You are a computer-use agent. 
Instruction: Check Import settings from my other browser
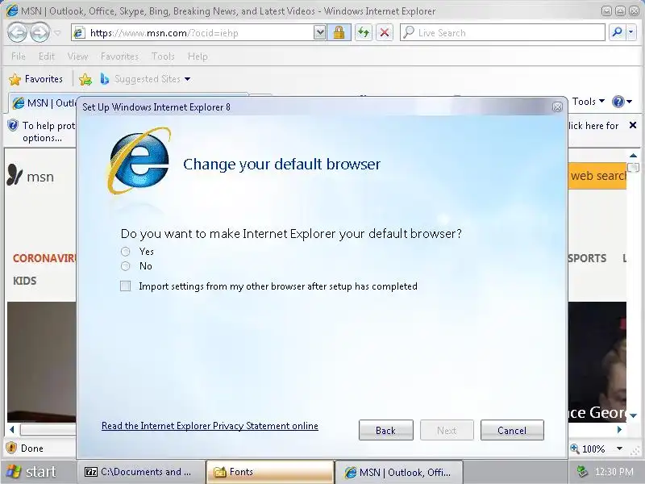[x=126, y=286]
